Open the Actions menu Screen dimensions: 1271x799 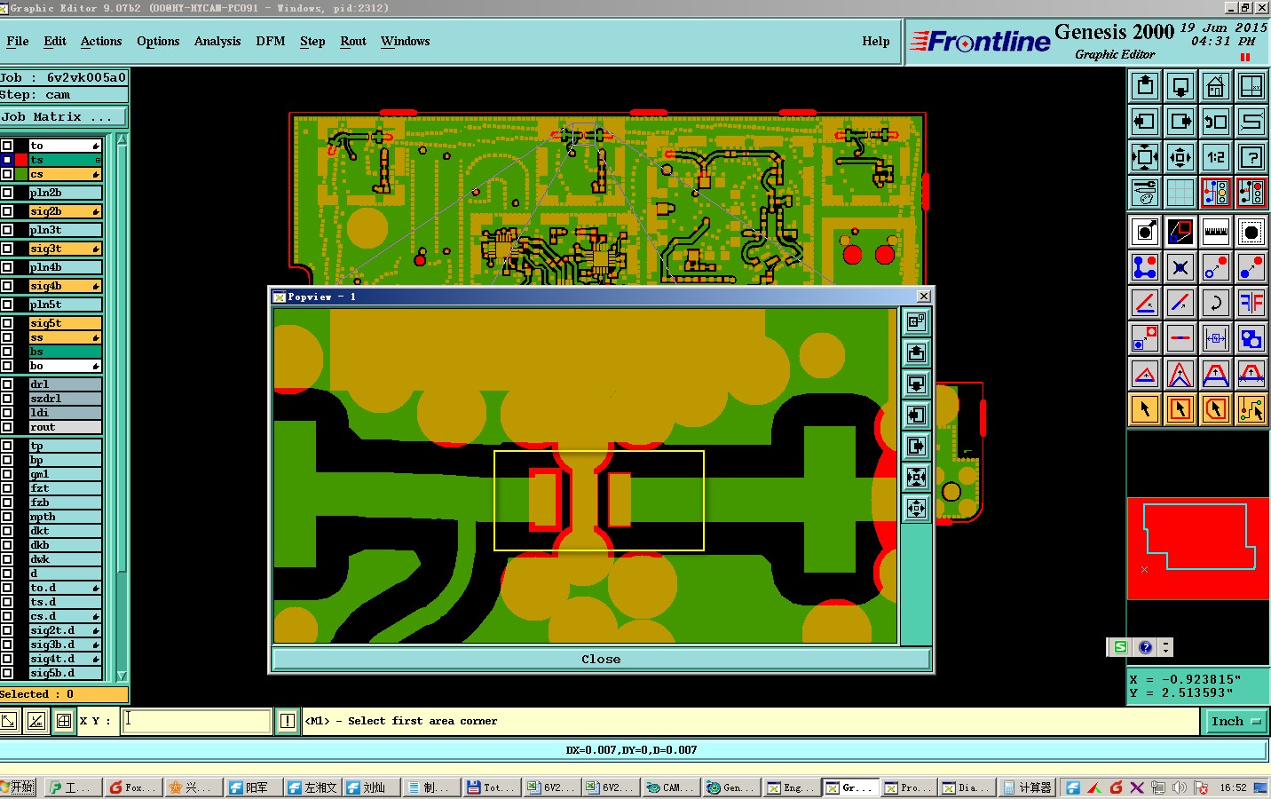tap(101, 41)
